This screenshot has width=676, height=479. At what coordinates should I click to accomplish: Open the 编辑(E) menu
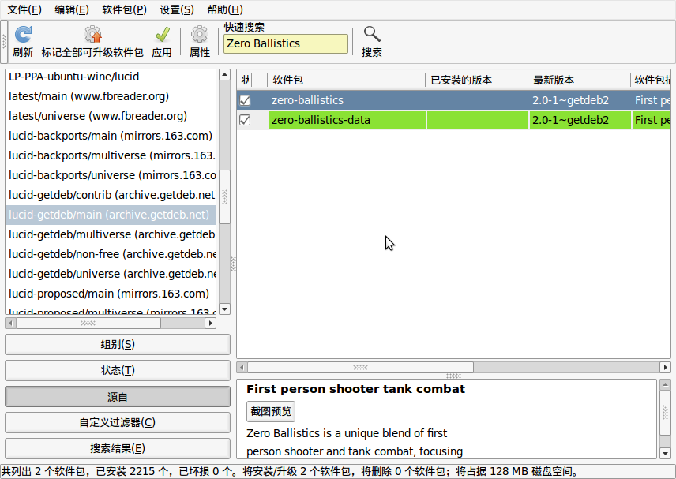(x=72, y=9)
